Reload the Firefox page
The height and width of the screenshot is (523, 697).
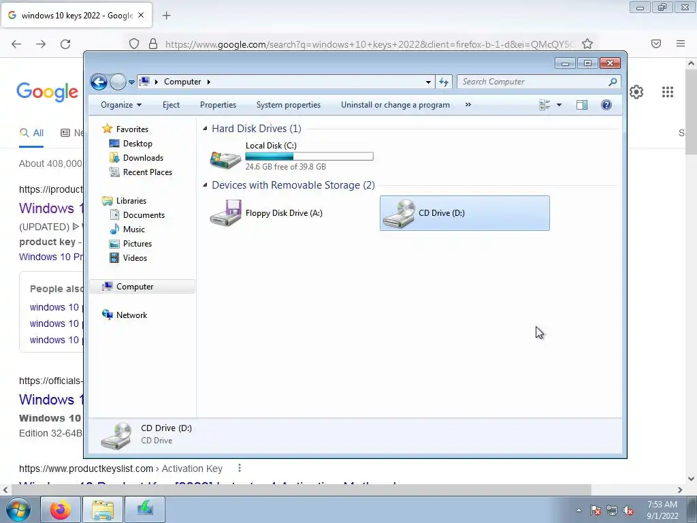point(65,44)
